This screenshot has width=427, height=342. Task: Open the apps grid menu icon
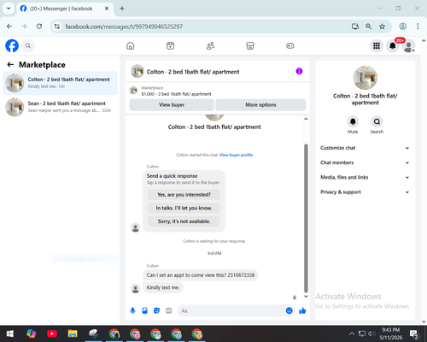(x=377, y=45)
